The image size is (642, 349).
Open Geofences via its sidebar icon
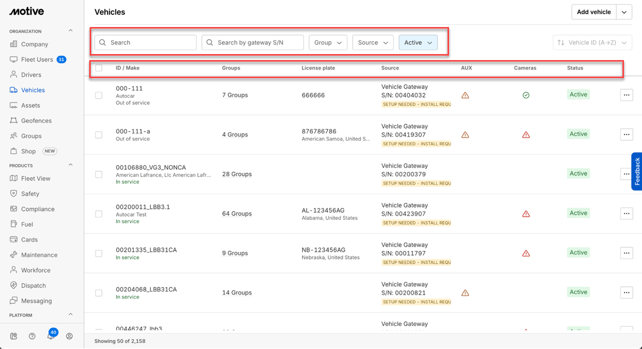click(x=14, y=121)
